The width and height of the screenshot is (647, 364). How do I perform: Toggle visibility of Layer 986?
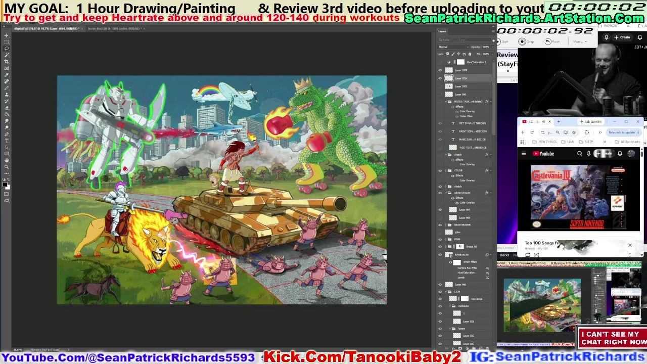pyautogui.click(x=440, y=285)
